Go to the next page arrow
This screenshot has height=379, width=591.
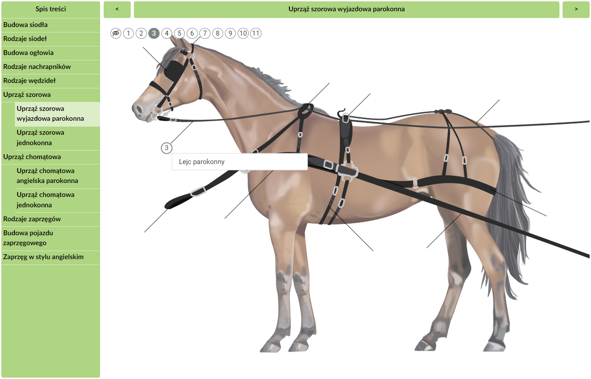(576, 9)
